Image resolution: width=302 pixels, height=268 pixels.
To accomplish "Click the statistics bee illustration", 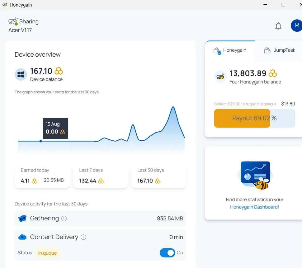I will click(x=255, y=175).
